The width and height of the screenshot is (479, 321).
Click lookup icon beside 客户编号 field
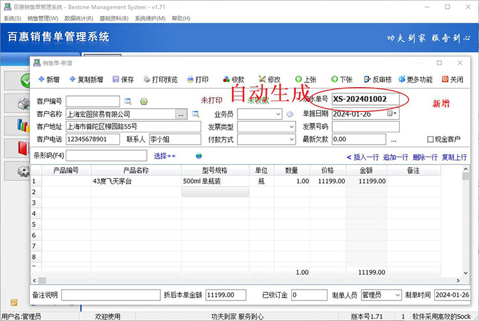[128, 102]
